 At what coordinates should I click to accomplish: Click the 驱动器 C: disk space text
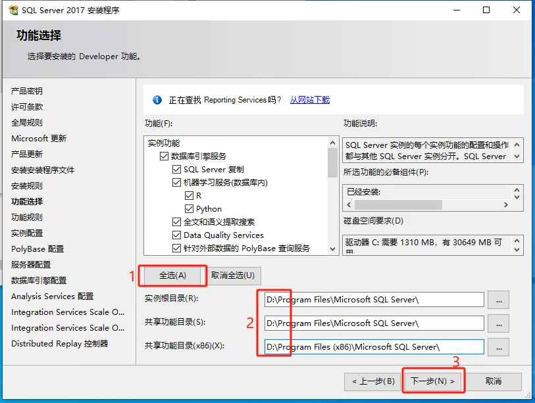click(423, 243)
